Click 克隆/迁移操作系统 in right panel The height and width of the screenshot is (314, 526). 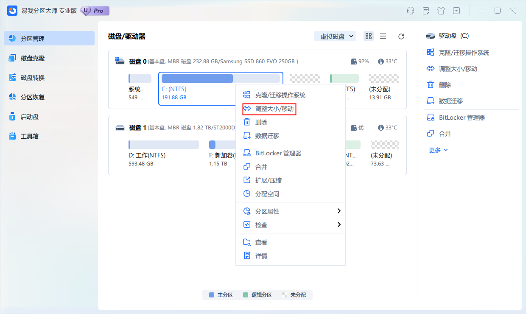point(458,52)
